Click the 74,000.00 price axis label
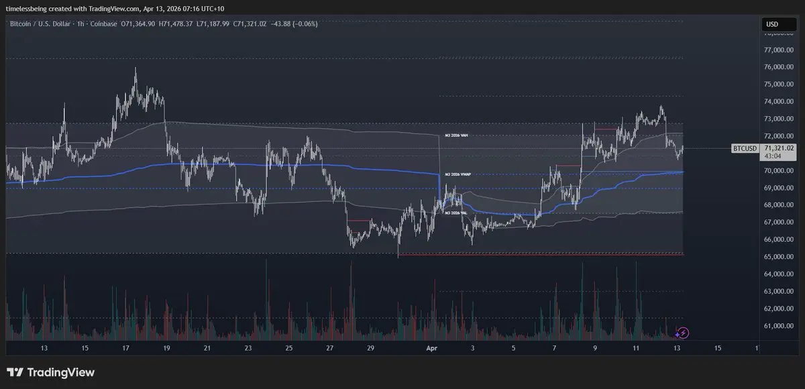The image size is (805, 389). click(x=778, y=102)
